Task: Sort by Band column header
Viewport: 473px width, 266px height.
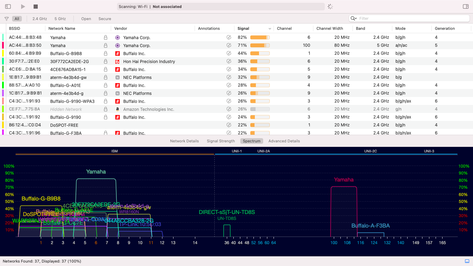Action: point(360,28)
